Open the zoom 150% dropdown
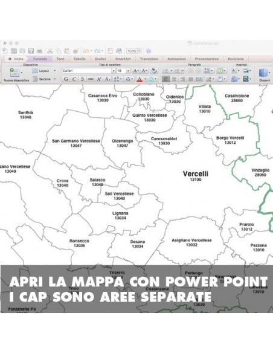The image size is (273, 353). [139, 51]
